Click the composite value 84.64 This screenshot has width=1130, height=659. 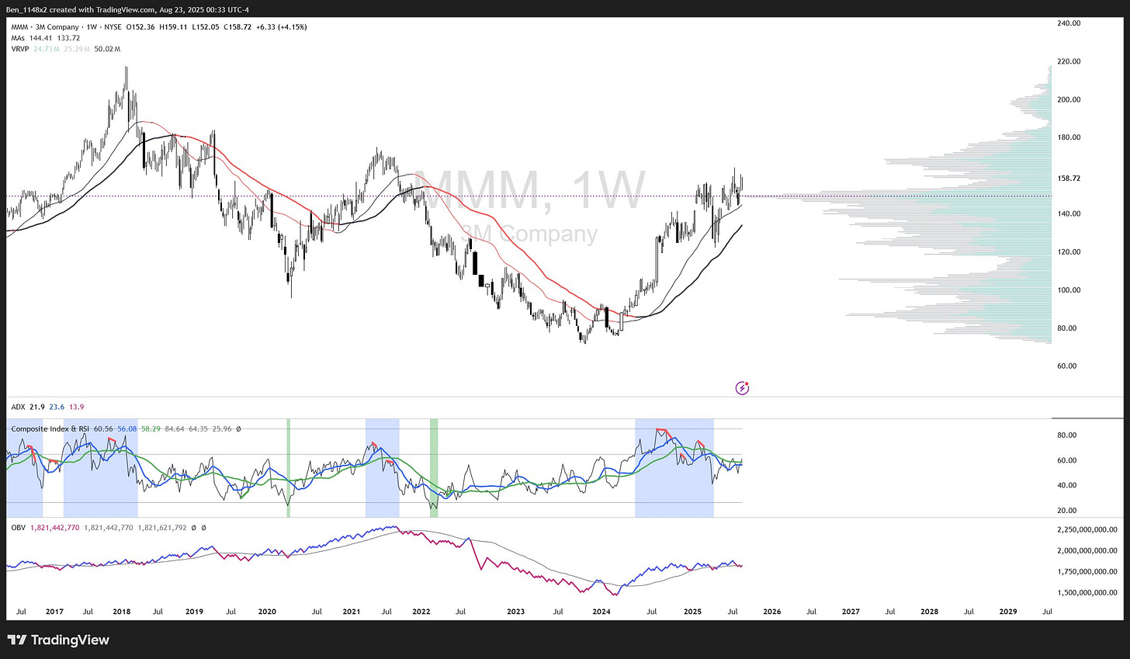tap(175, 428)
